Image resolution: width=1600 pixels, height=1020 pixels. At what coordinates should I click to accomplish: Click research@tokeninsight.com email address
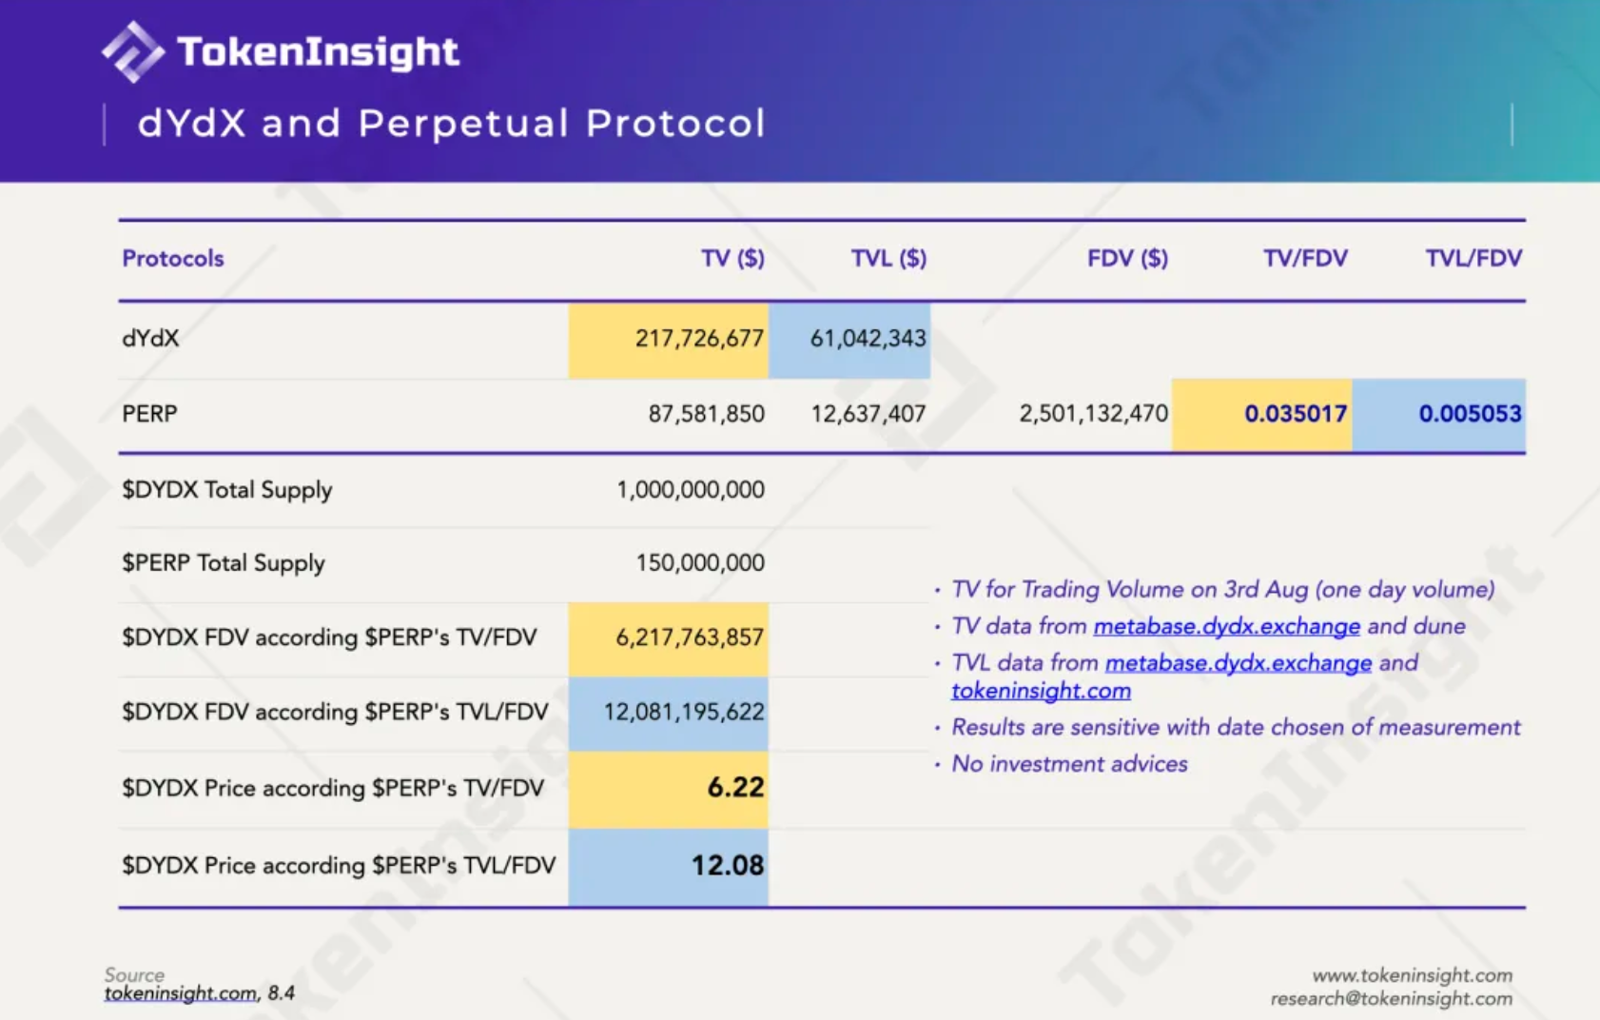1391,998
